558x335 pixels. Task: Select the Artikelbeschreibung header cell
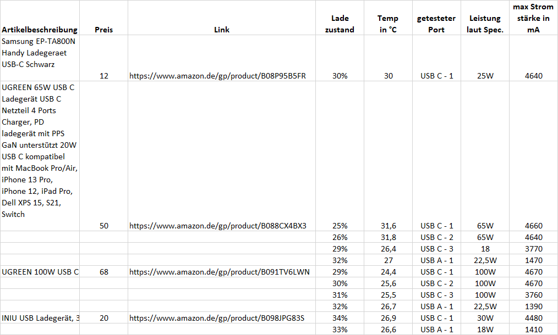[x=40, y=18]
